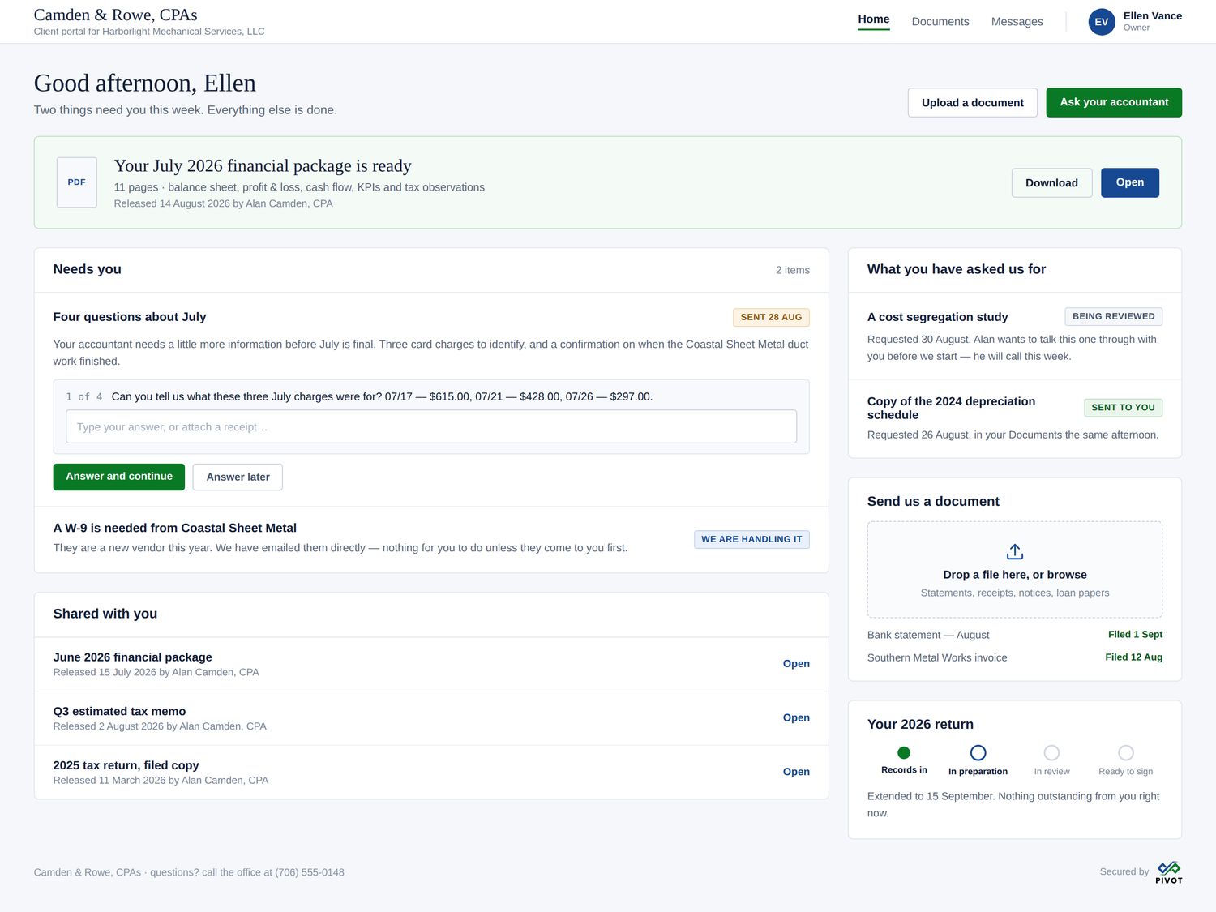Go to the Home tab

point(874,19)
